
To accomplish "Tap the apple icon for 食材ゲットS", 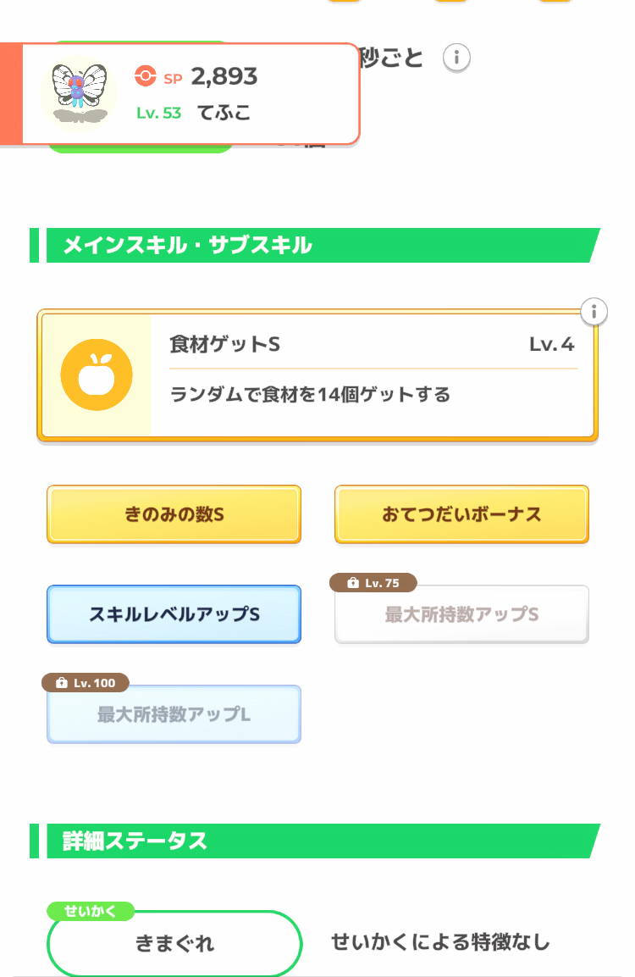I will coord(96,375).
